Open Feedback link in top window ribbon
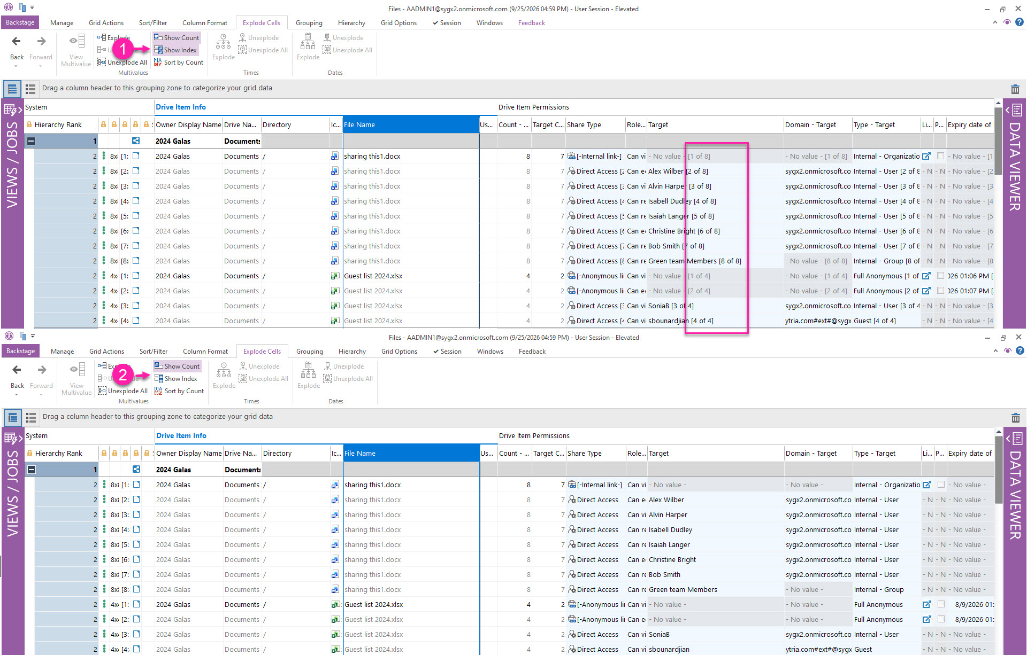 pyautogui.click(x=532, y=23)
